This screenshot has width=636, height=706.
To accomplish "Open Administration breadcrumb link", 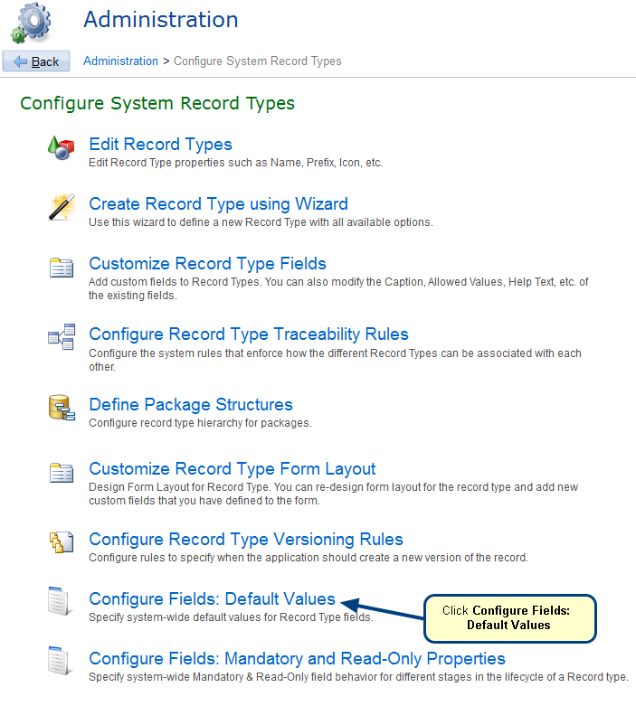I will coord(120,61).
